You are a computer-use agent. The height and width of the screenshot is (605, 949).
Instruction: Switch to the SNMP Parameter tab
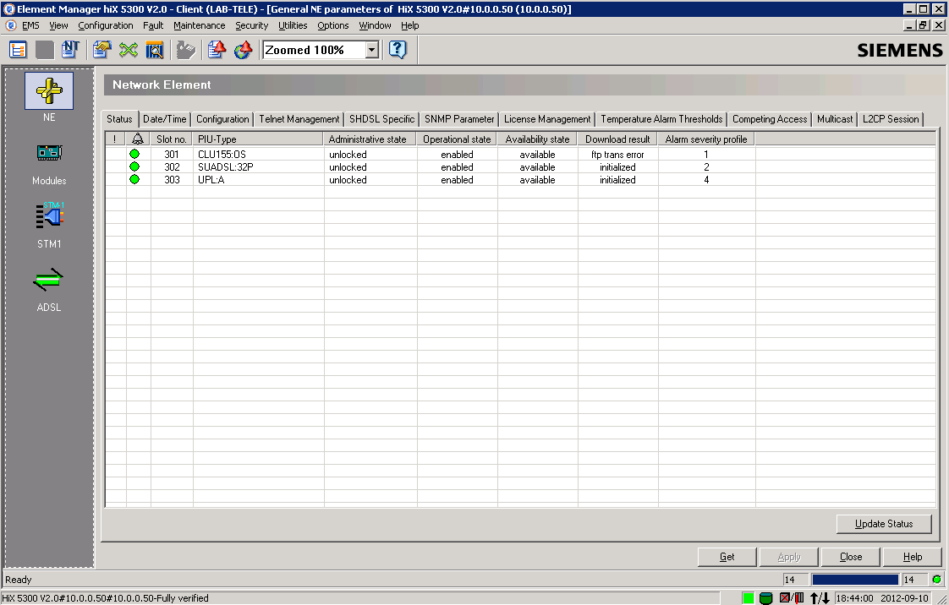coord(459,119)
